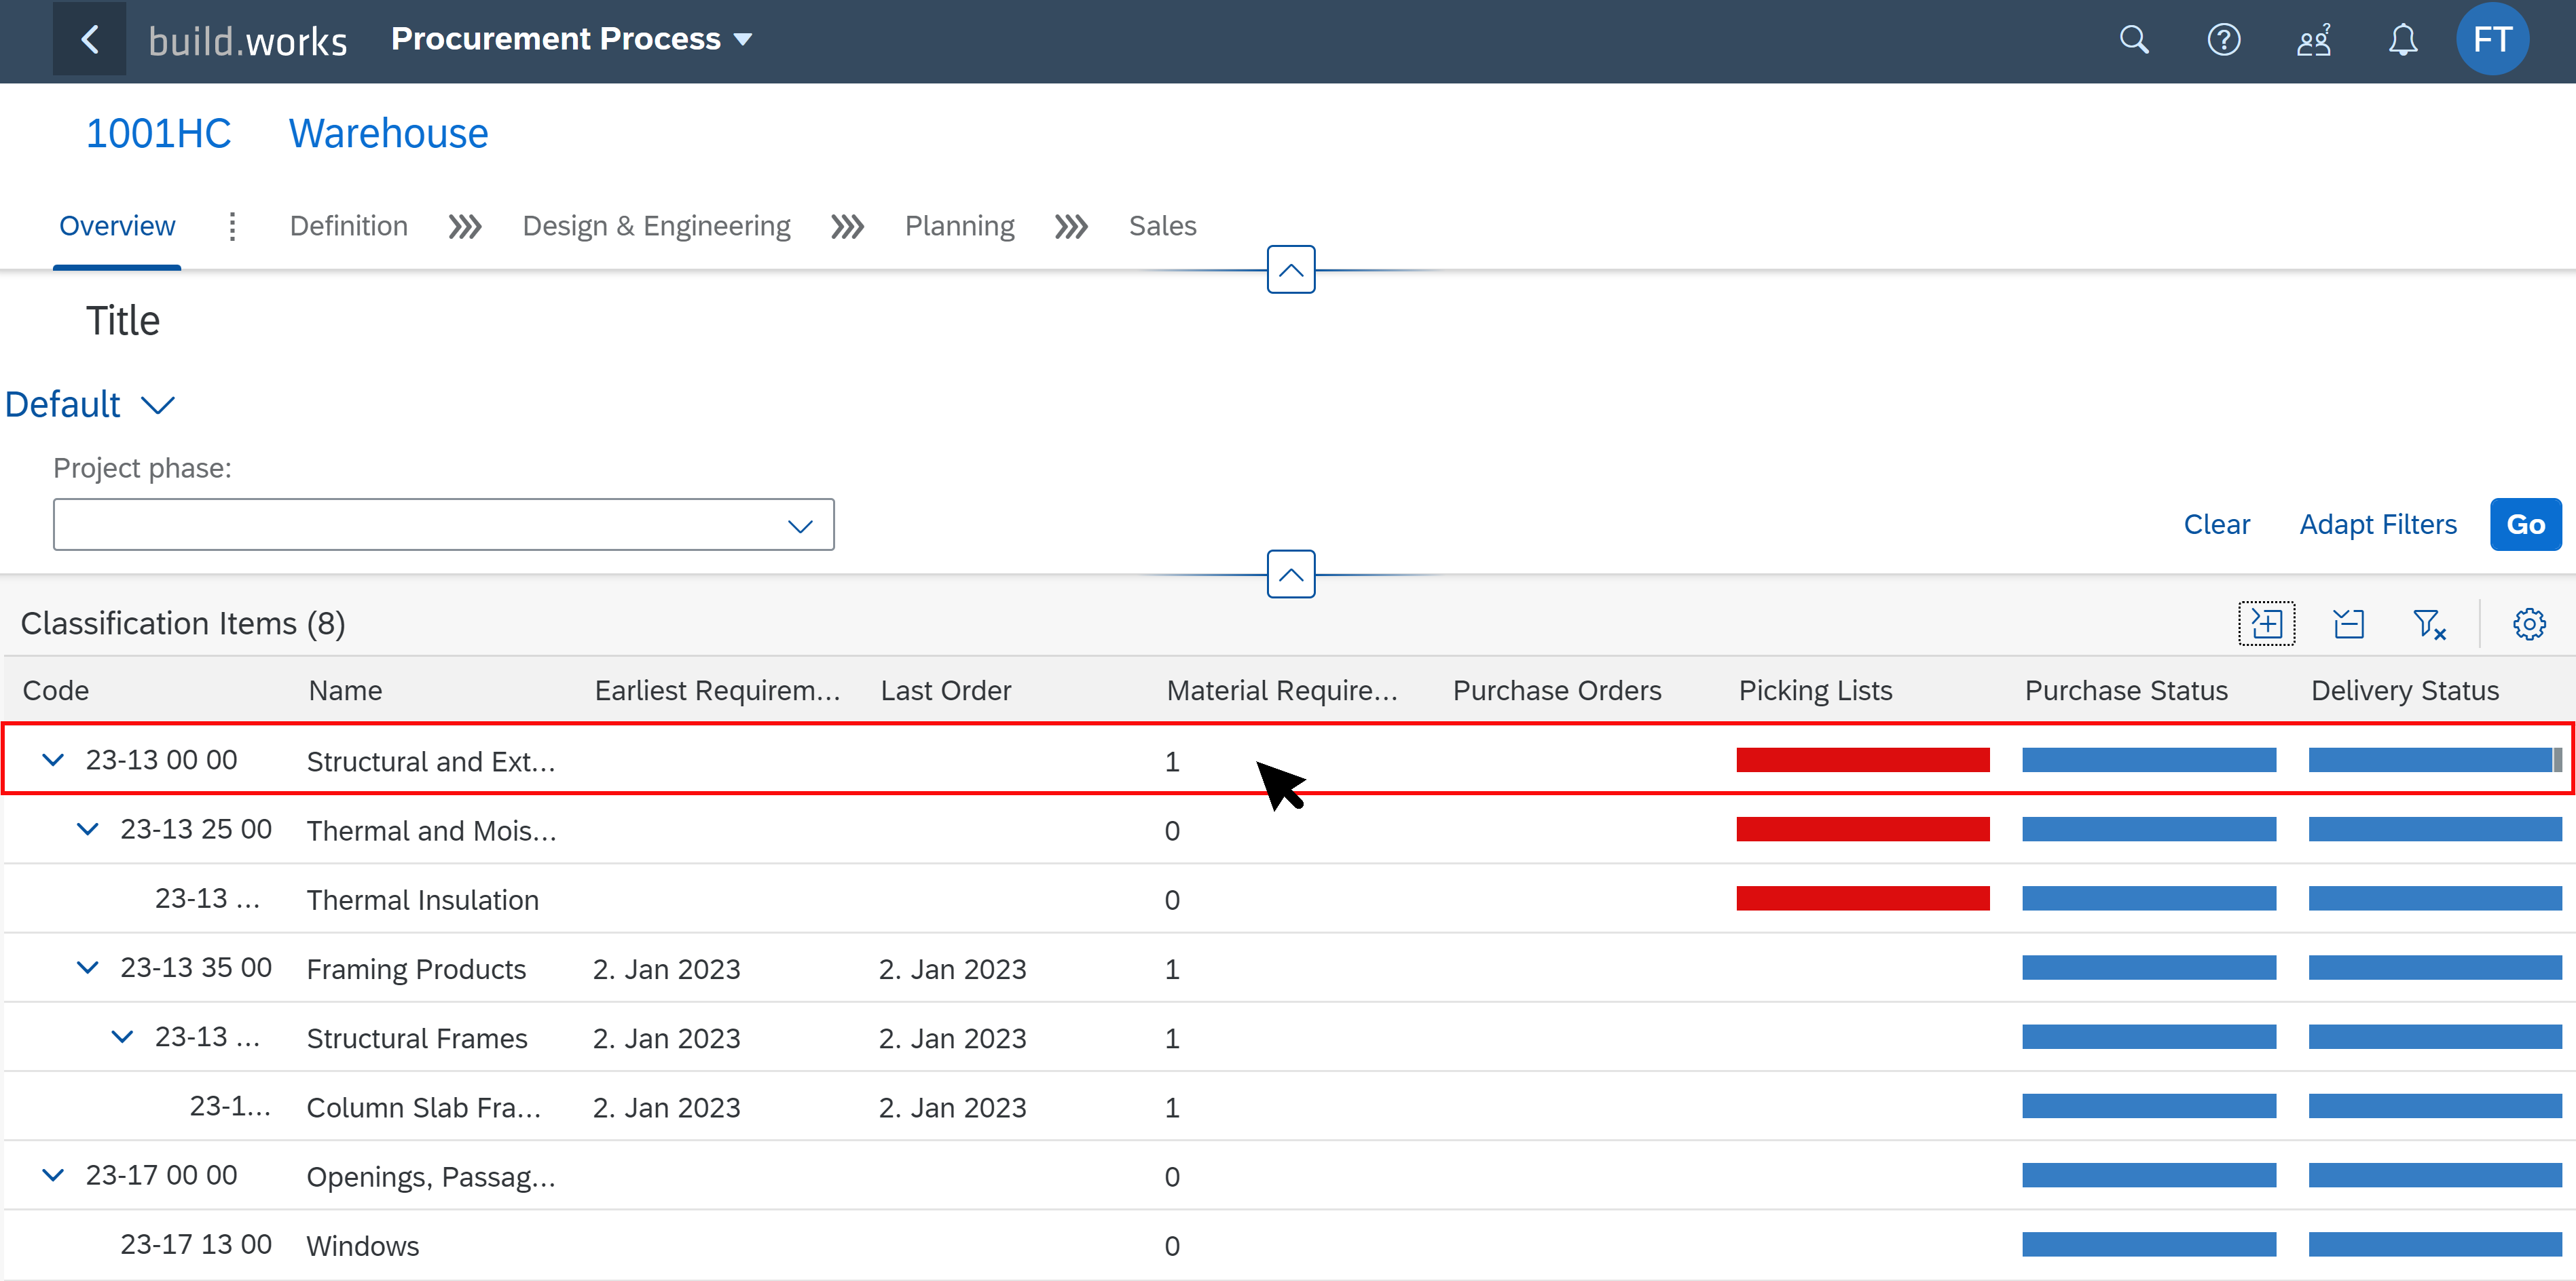This screenshot has width=2576, height=1281.
Task: Open the 1001HC project link
Action: pos(158,134)
